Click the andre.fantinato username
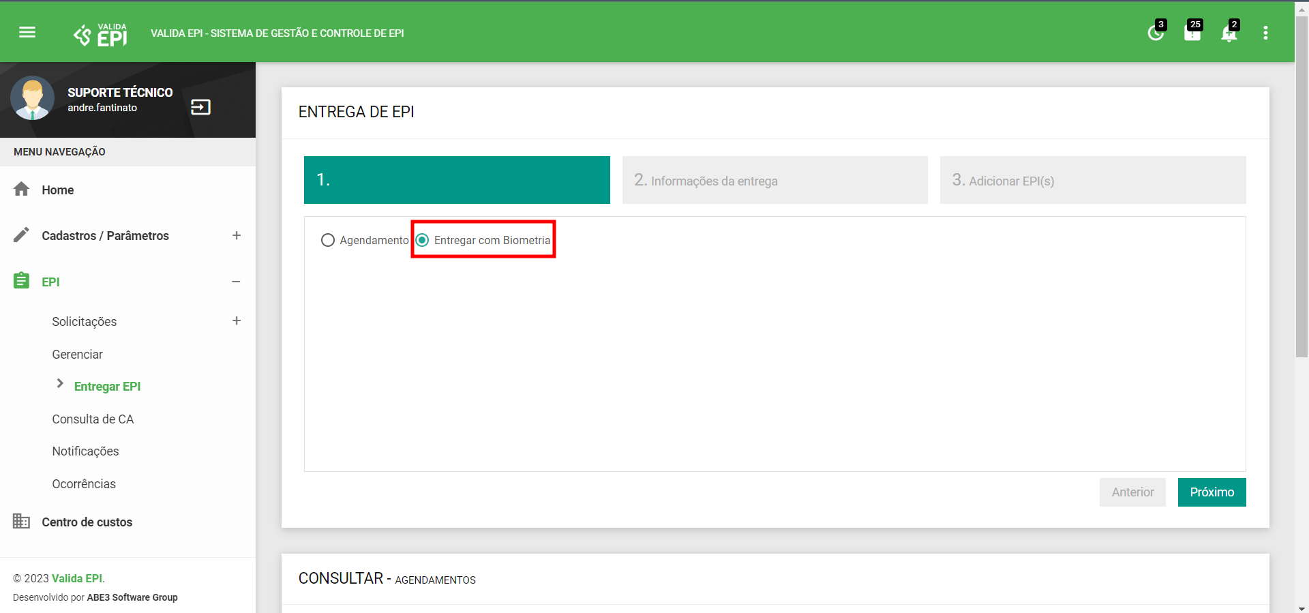The image size is (1309, 613). (102, 108)
